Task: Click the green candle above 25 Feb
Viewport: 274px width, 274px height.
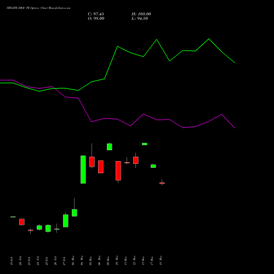Action: [48, 229]
